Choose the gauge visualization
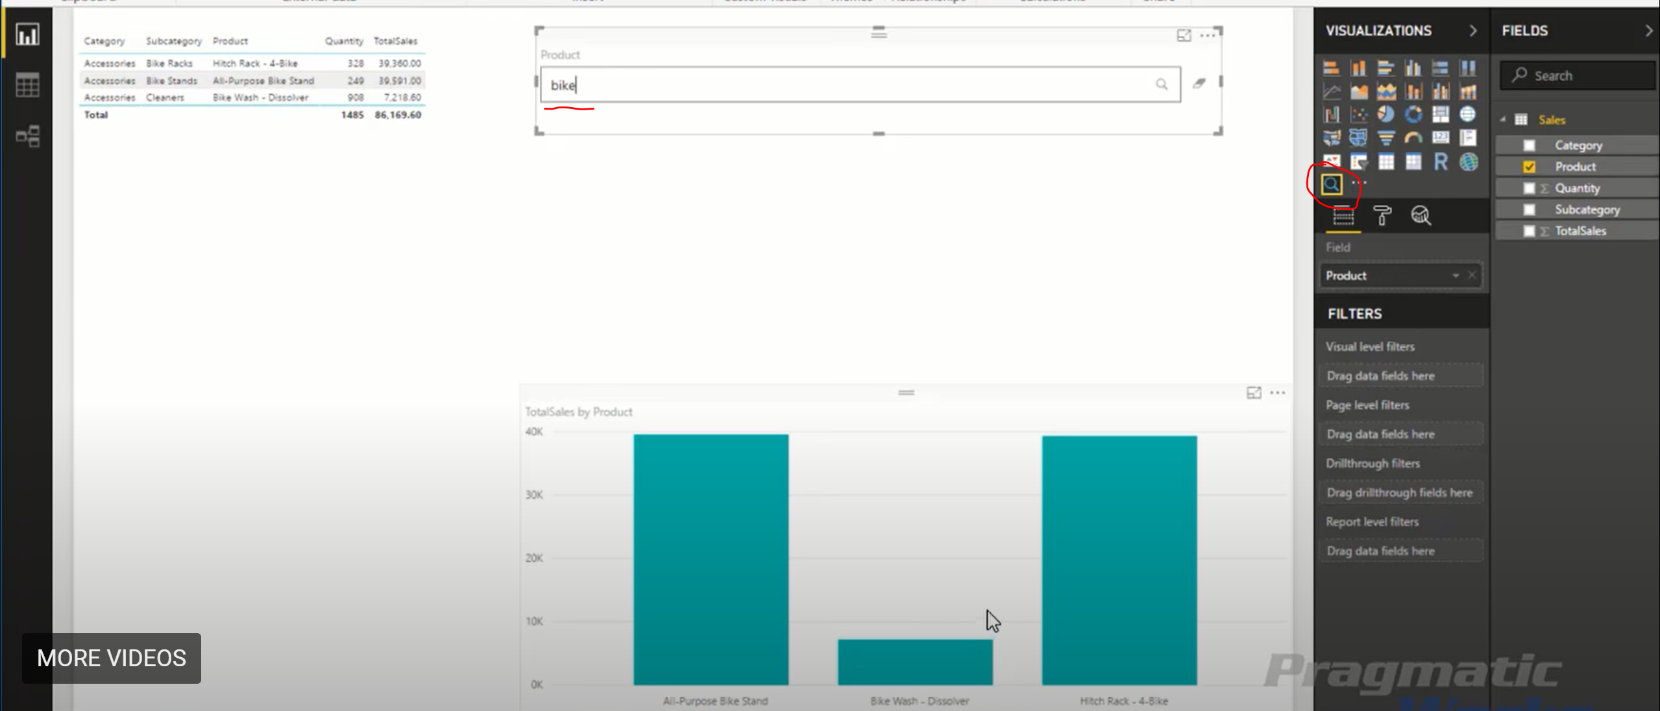The height and width of the screenshot is (711, 1660). click(1413, 138)
